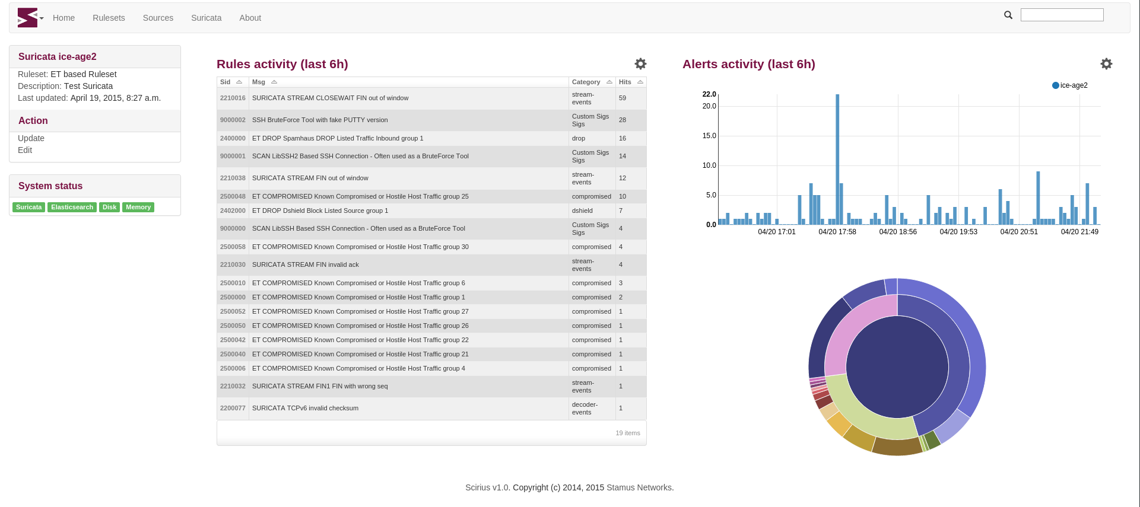Focus the search input field
This screenshot has width=1140, height=507.
point(1062,15)
